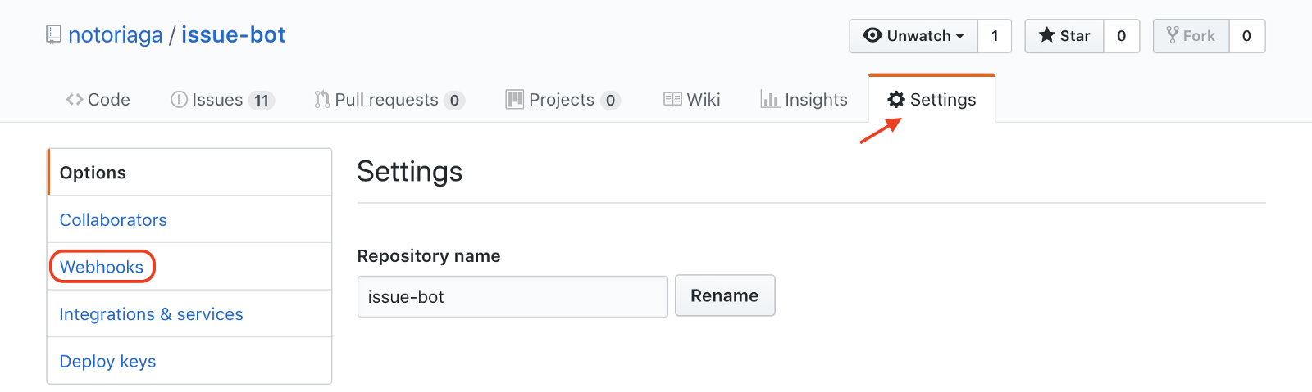
Task: Open the Wiki tab
Action: coord(691,100)
